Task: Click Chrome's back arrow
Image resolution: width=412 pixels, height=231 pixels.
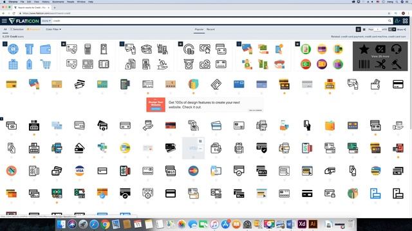Action: (3, 13)
